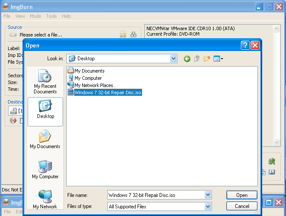Expand the Files of type dropdown

coord(208,207)
